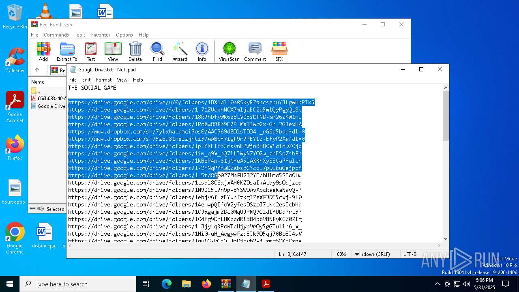
Task: Switch to Adobe Acrobat taskbar icon
Action: point(266,284)
